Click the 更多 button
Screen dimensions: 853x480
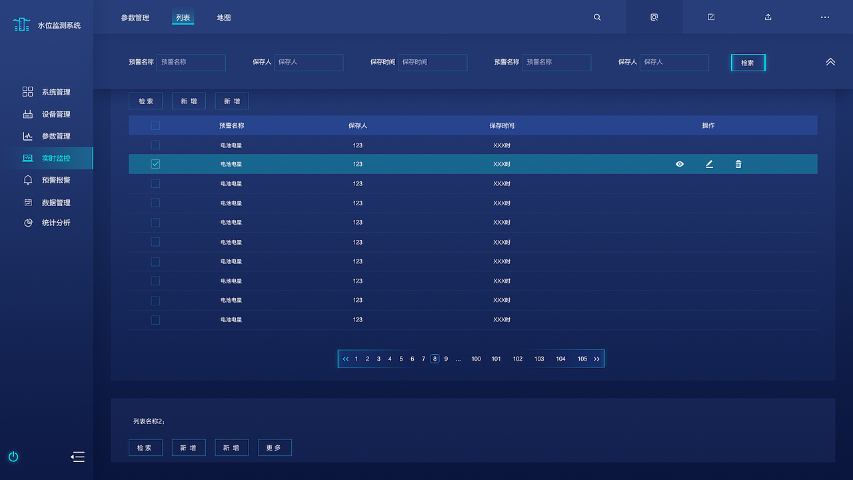tap(275, 447)
